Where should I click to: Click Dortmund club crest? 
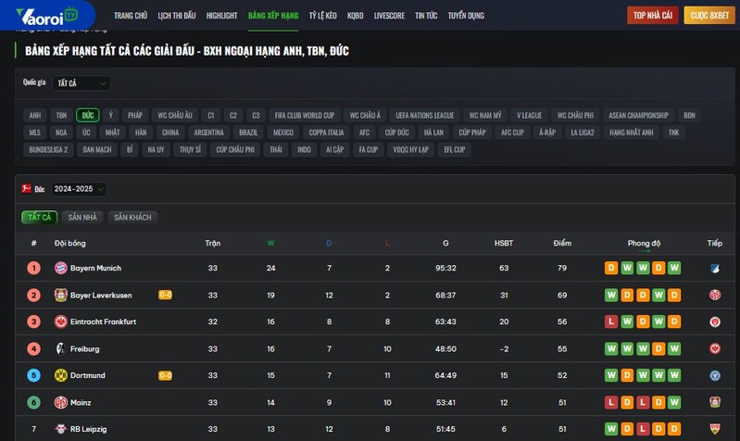coord(60,375)
